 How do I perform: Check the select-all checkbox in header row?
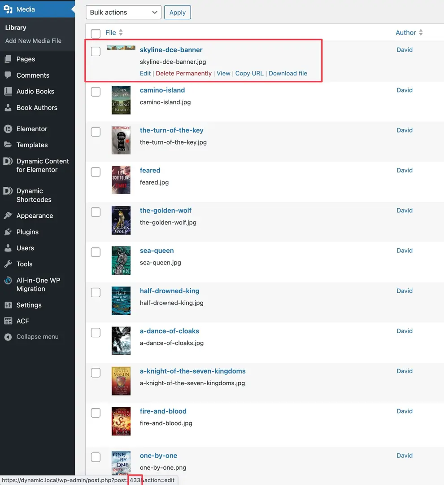96,33
